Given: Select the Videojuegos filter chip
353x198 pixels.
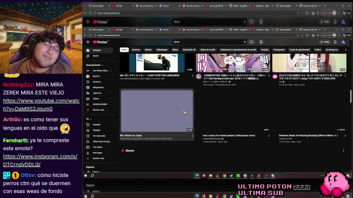Looking at the screenshot, I should (162, 50).
